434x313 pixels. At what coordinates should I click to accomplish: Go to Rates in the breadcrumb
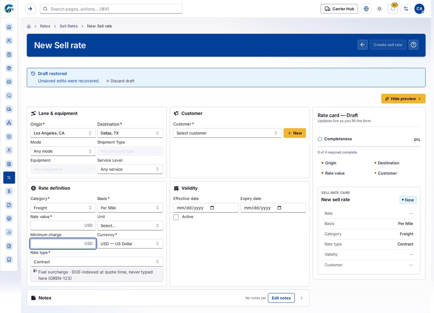coord(45,26)
